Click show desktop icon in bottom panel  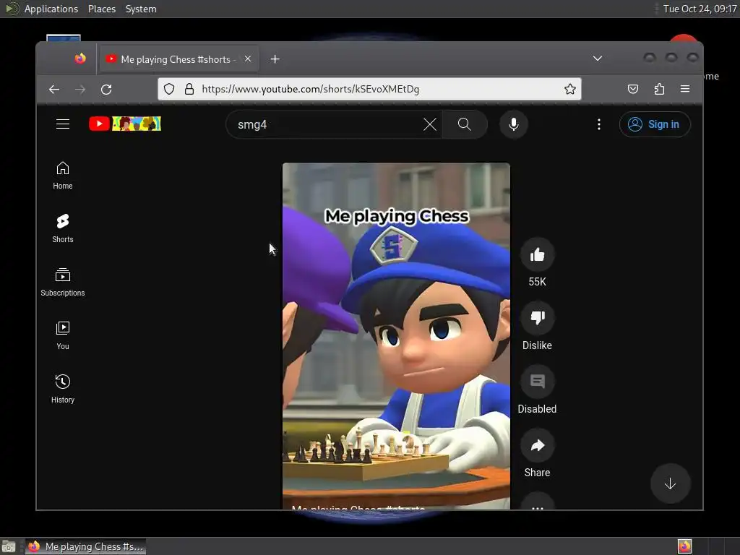pos(9,546)
